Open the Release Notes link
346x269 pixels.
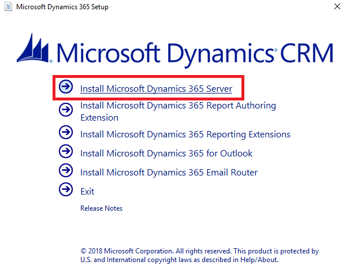pyautogui.click(x=101, y=208)
